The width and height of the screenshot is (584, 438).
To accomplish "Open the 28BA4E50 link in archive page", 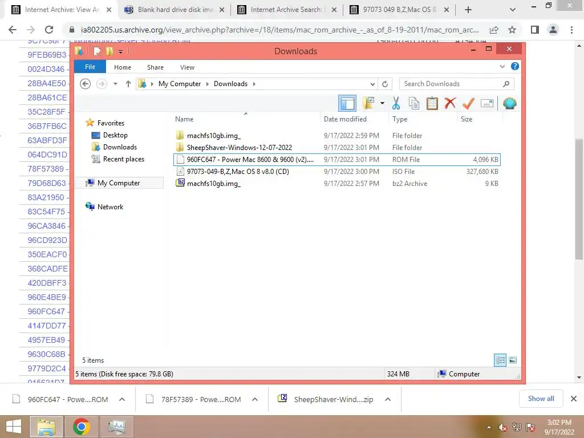I will pos(47,83).
